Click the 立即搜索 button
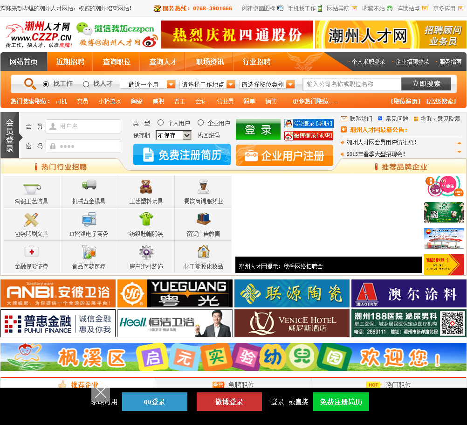 (426, 84)
